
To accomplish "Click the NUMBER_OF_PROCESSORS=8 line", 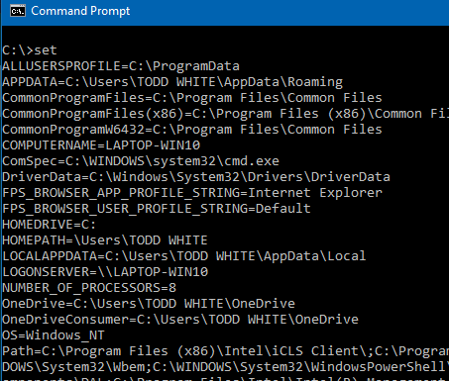I will (x=89, y=288).
